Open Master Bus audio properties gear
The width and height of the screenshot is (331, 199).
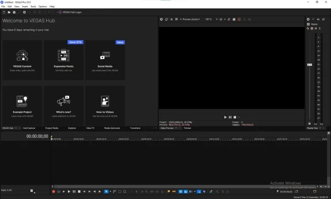[x=308, y=19]
